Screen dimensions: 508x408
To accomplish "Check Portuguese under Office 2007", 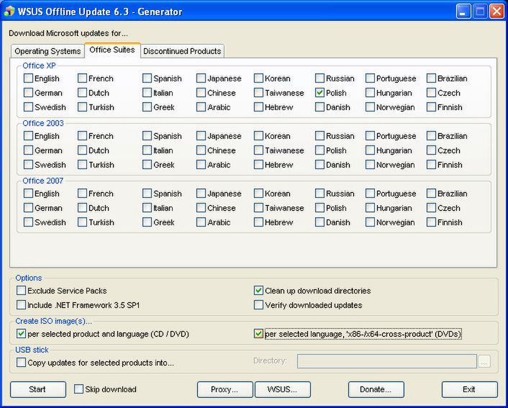I will (x=370, y=194).
